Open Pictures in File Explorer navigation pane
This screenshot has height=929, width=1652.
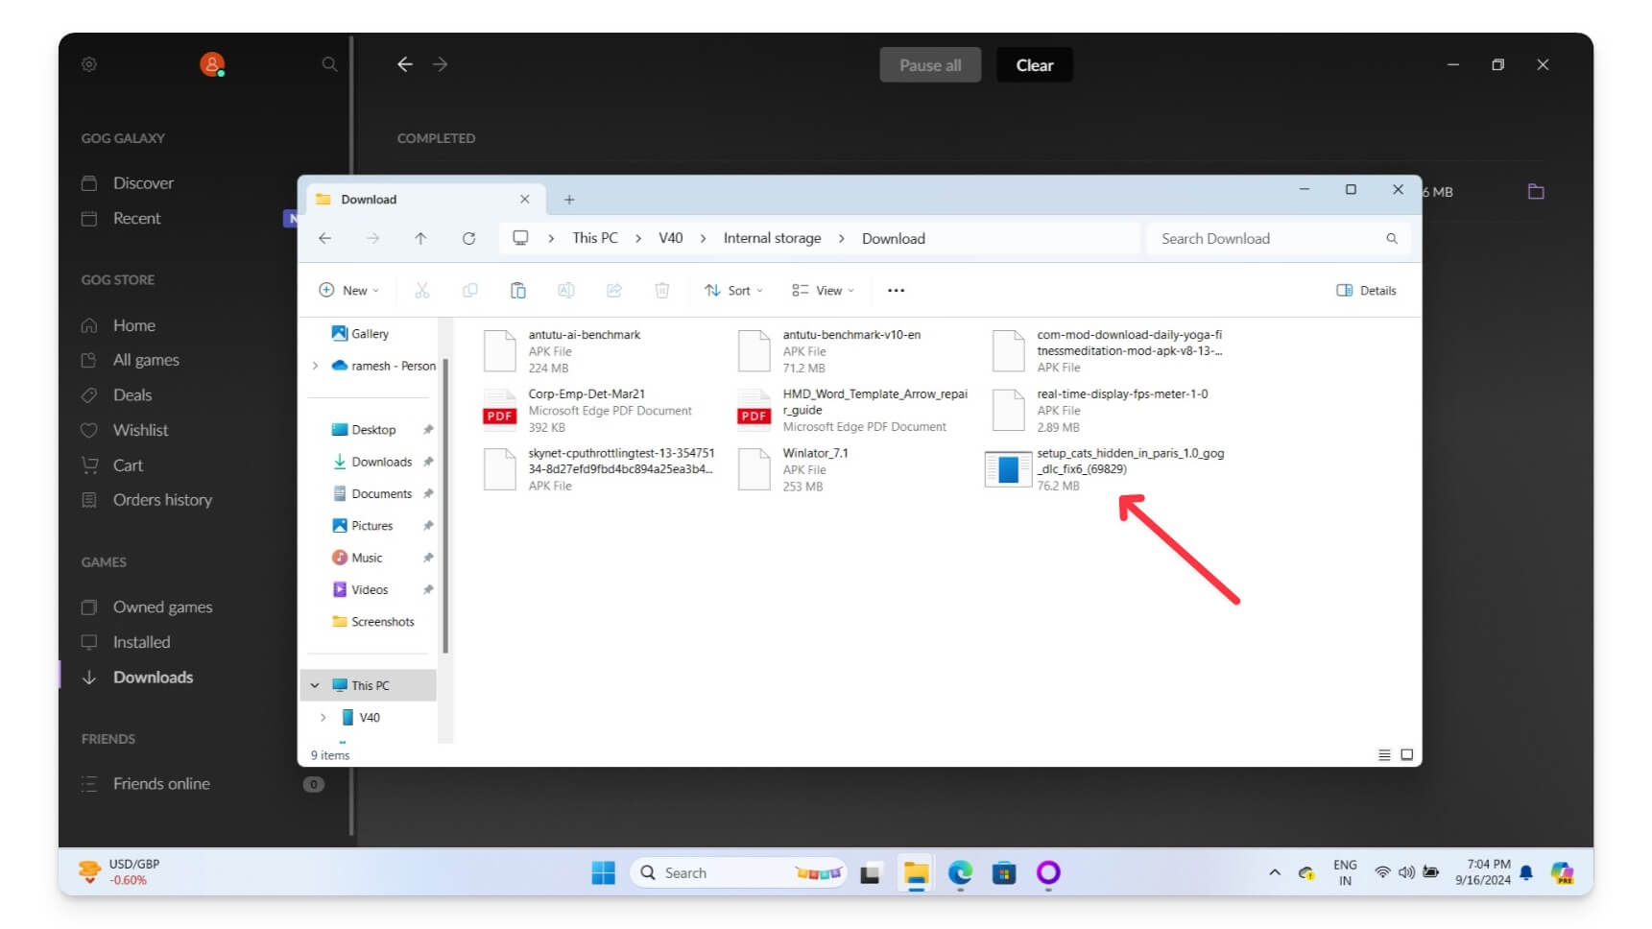(x=371, y=526)
